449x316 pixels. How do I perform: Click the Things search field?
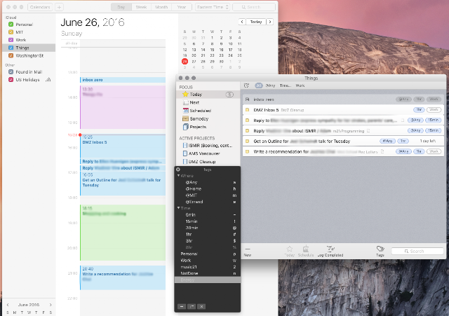tap(417, 251)
